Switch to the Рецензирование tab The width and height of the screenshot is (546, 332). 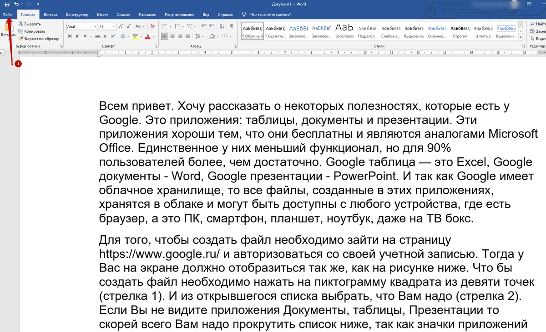[x=179, y=15]
